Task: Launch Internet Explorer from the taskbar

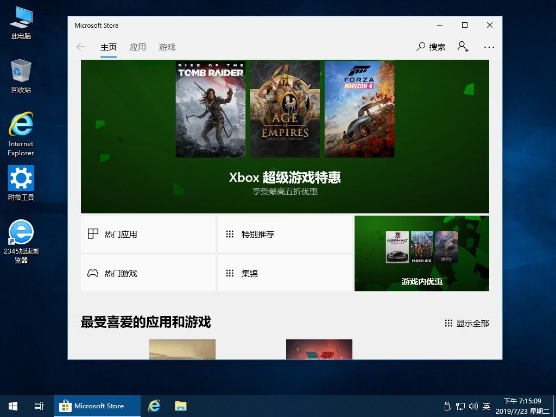Action: tap(154, 406)
